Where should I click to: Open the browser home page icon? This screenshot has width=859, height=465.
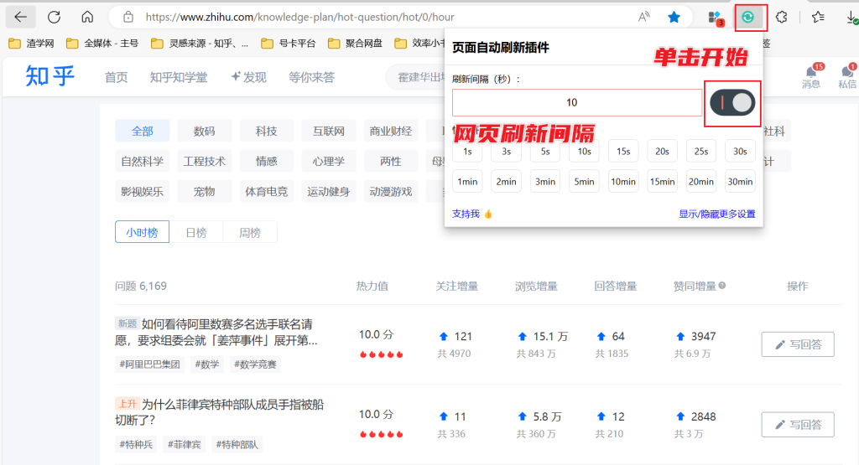pyautogui.click(x=87, y=17)
